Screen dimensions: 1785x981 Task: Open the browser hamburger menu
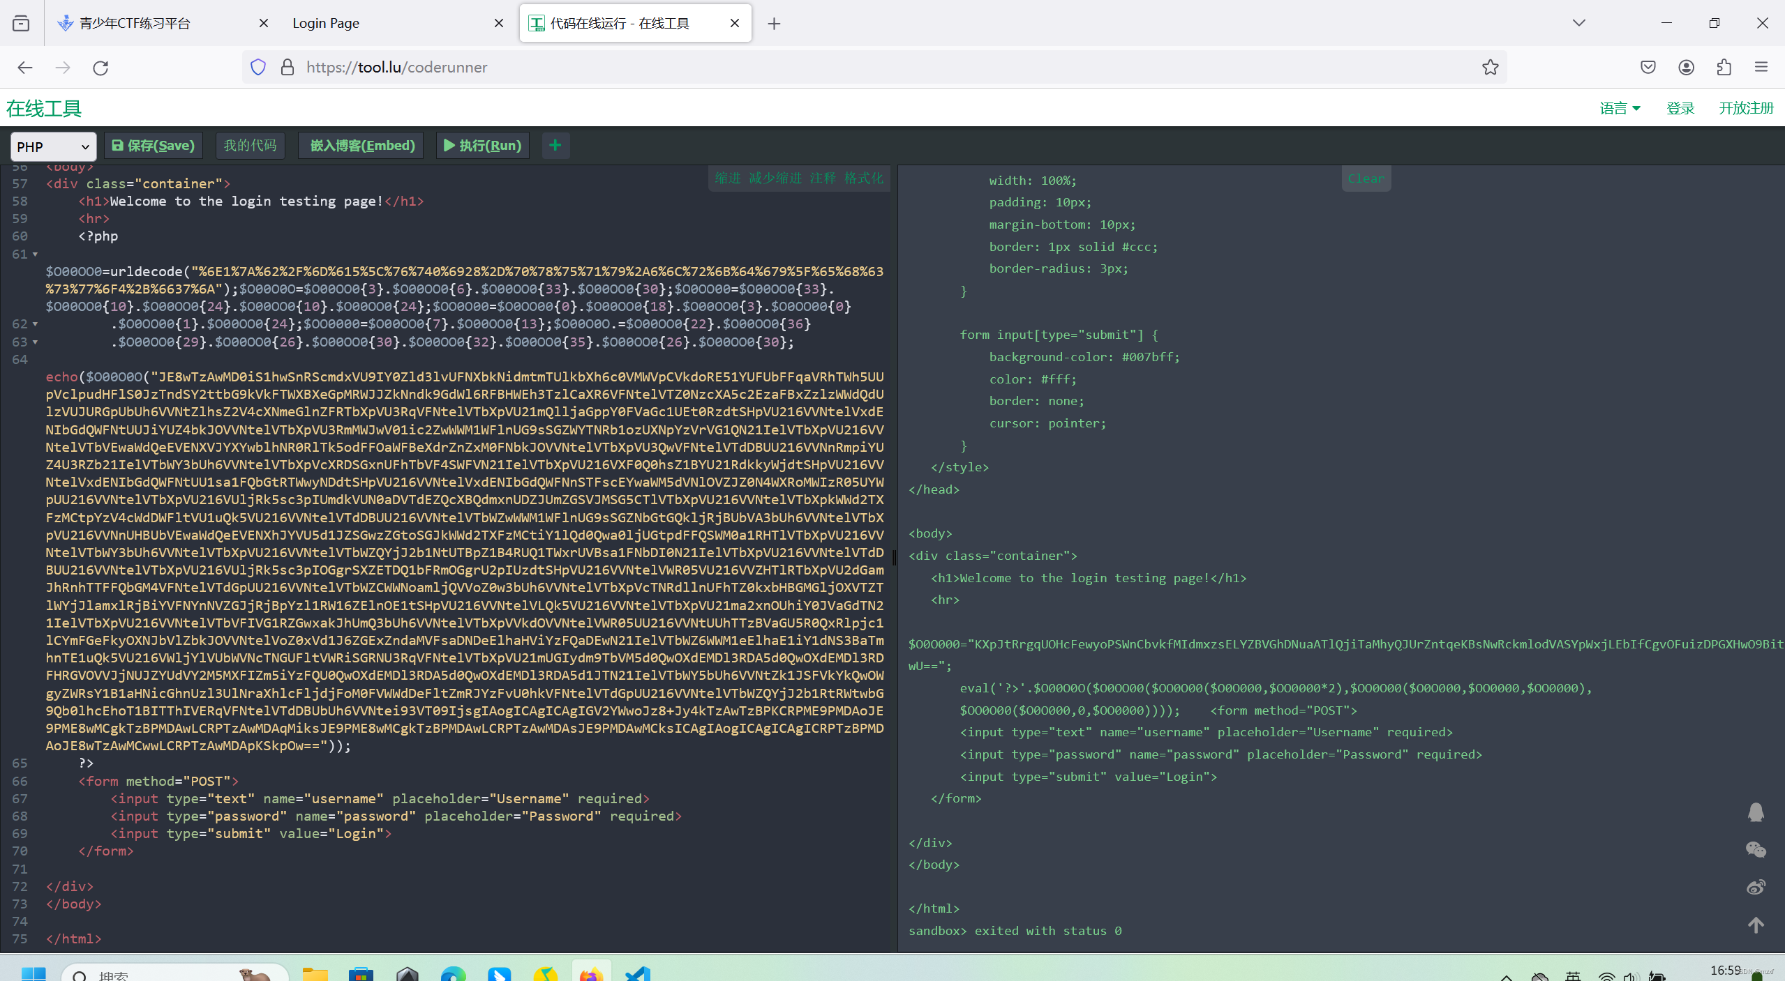[1763, 67]
